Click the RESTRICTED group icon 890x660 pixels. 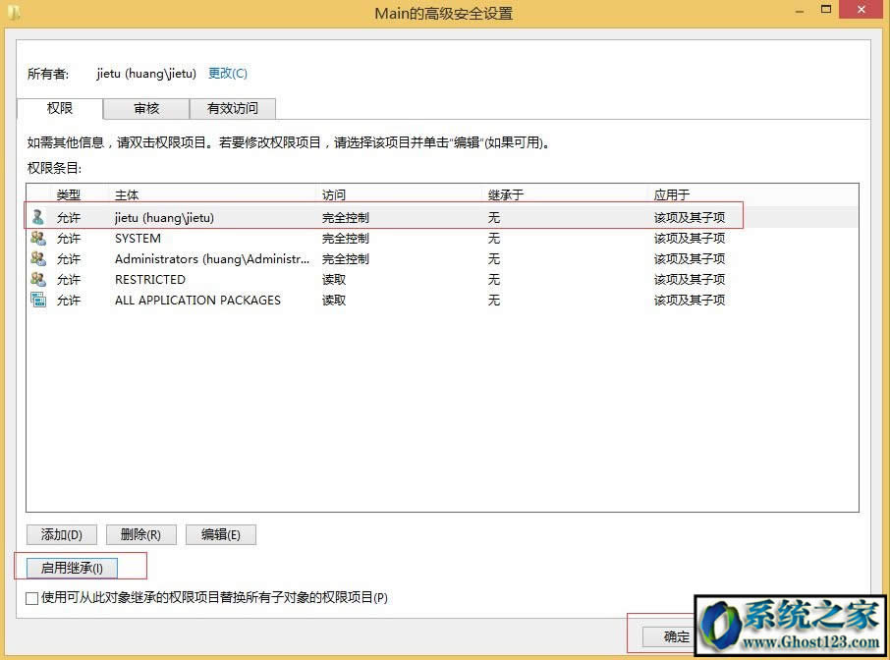coord(35,279)
